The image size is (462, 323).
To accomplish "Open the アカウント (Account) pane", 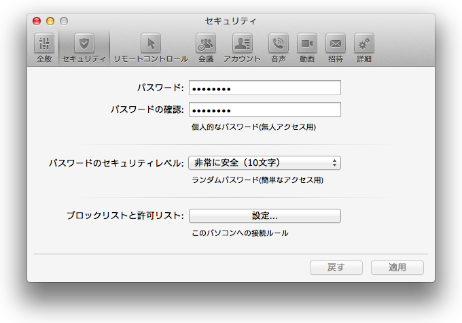I will click(x=242, y=48).
